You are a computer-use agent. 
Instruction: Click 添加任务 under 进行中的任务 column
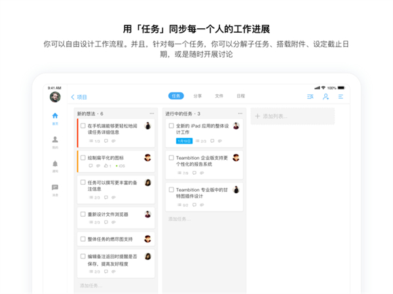[x=179, y=219]
